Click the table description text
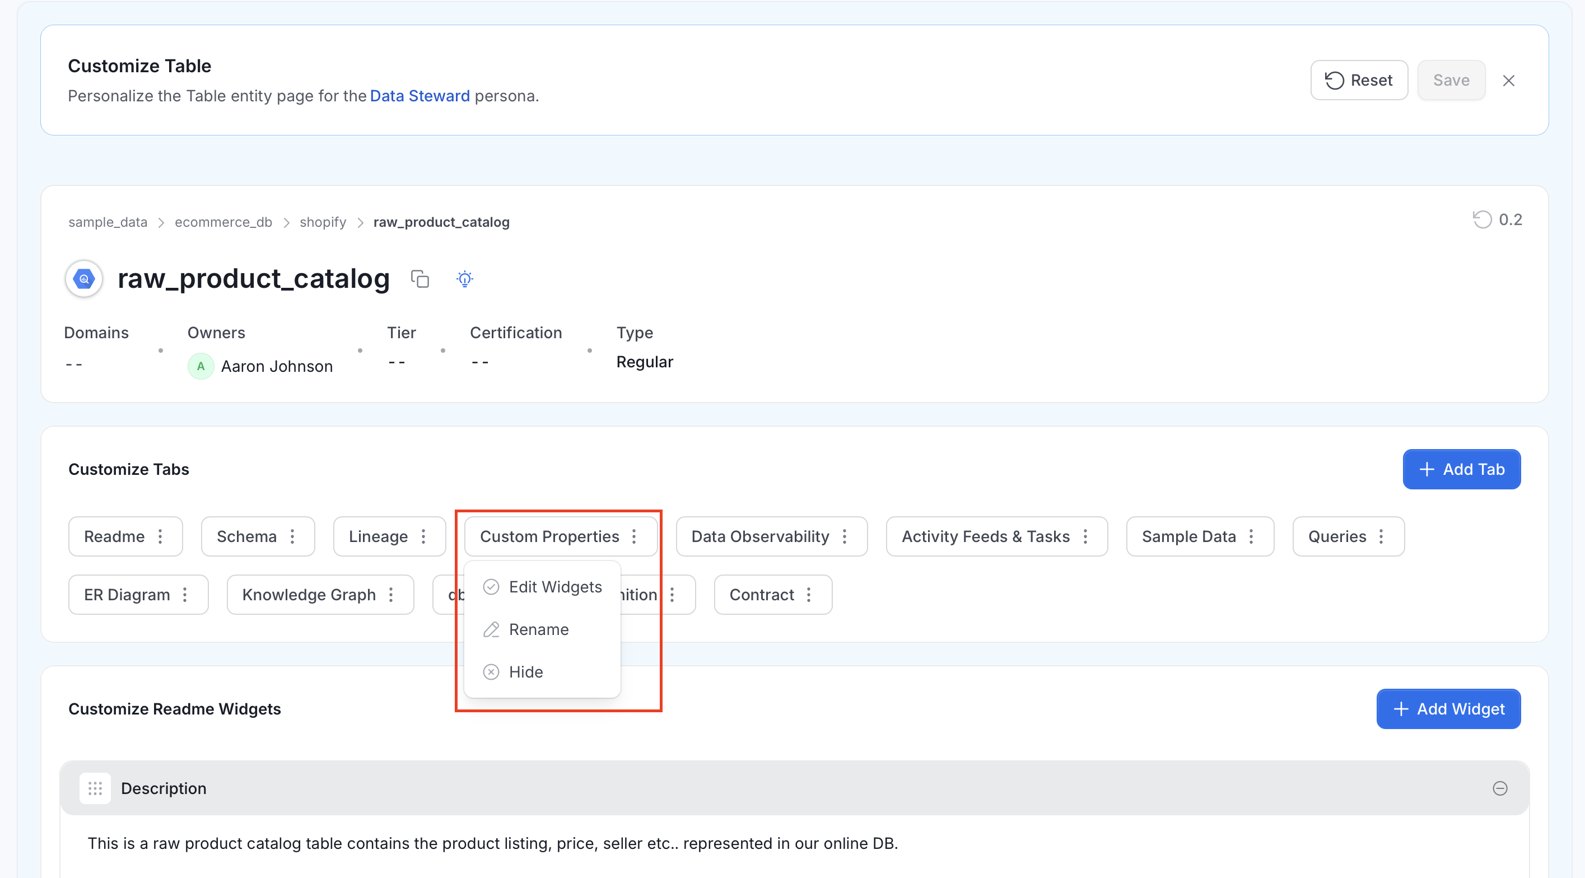The image size is (1585, 878). [x=492, y=843]
